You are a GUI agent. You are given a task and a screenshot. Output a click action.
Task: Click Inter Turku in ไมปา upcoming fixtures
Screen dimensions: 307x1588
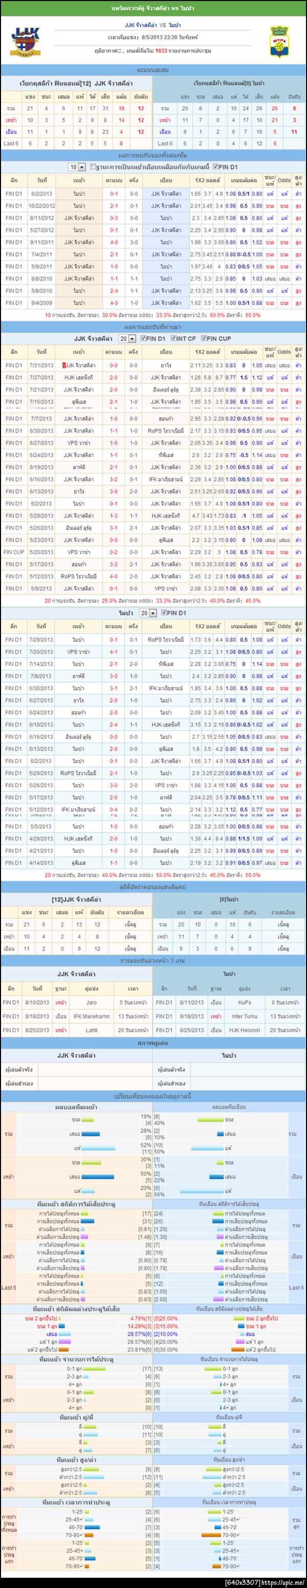tap(244, 1016)
